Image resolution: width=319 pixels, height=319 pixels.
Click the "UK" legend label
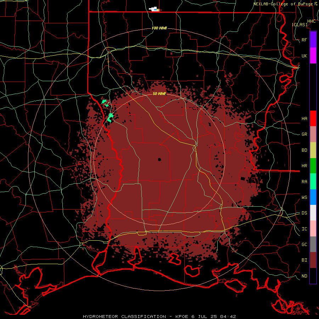[x=304, y=56]
